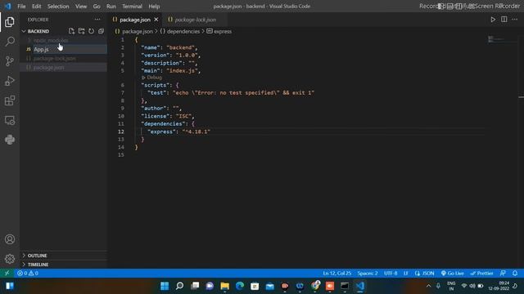This screenshot has height=294, width=524.
Task: Show hidden system tray icons
Action: click(428, 286)
